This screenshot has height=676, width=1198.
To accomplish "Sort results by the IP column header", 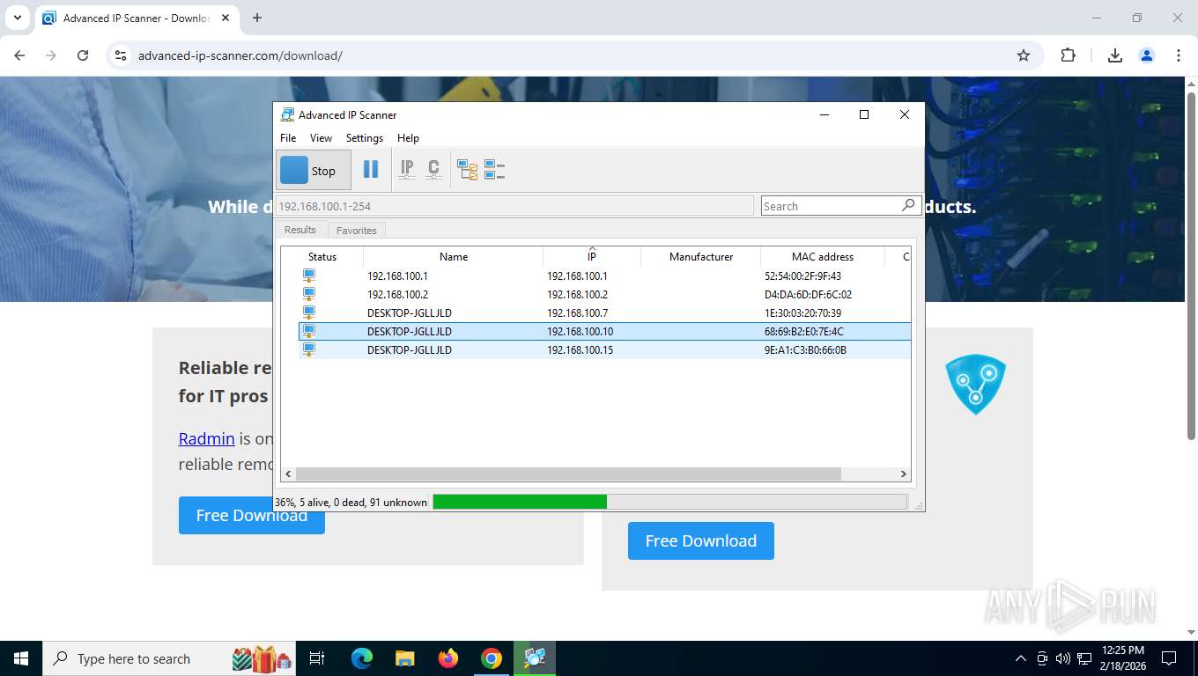I will (592, 257).
